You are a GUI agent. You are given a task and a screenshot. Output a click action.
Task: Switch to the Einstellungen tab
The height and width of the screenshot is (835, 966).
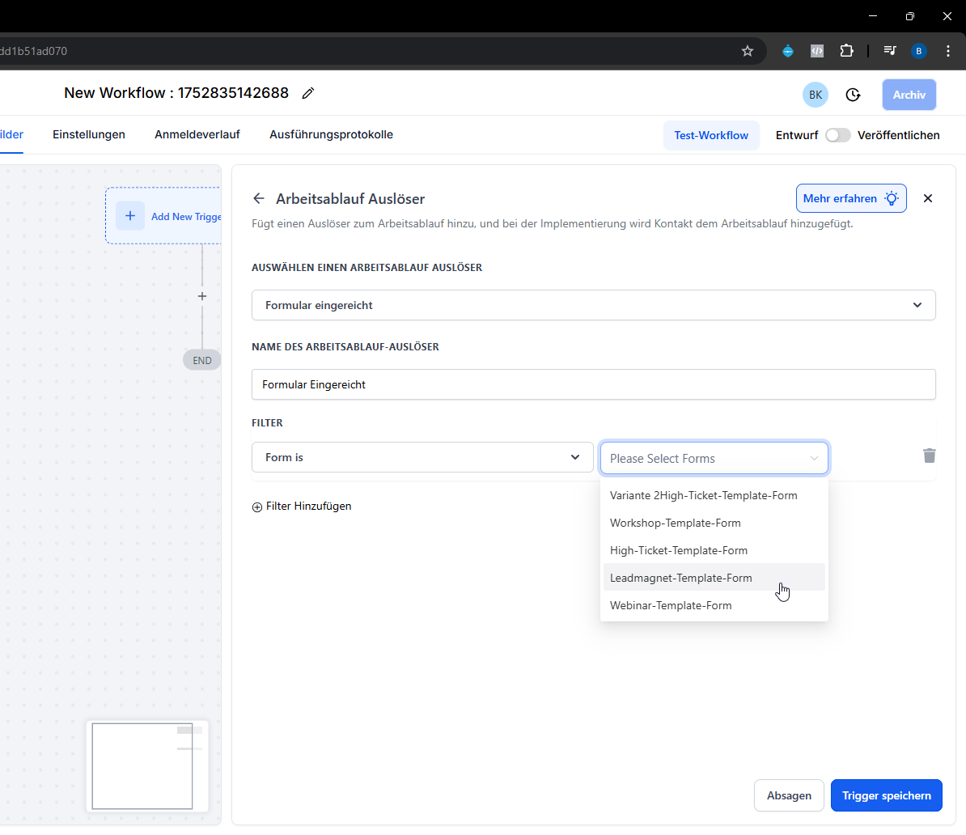89,134
